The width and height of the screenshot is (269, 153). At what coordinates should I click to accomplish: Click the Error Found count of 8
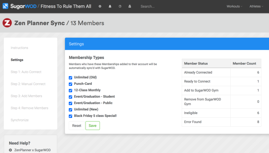(258, 122)
